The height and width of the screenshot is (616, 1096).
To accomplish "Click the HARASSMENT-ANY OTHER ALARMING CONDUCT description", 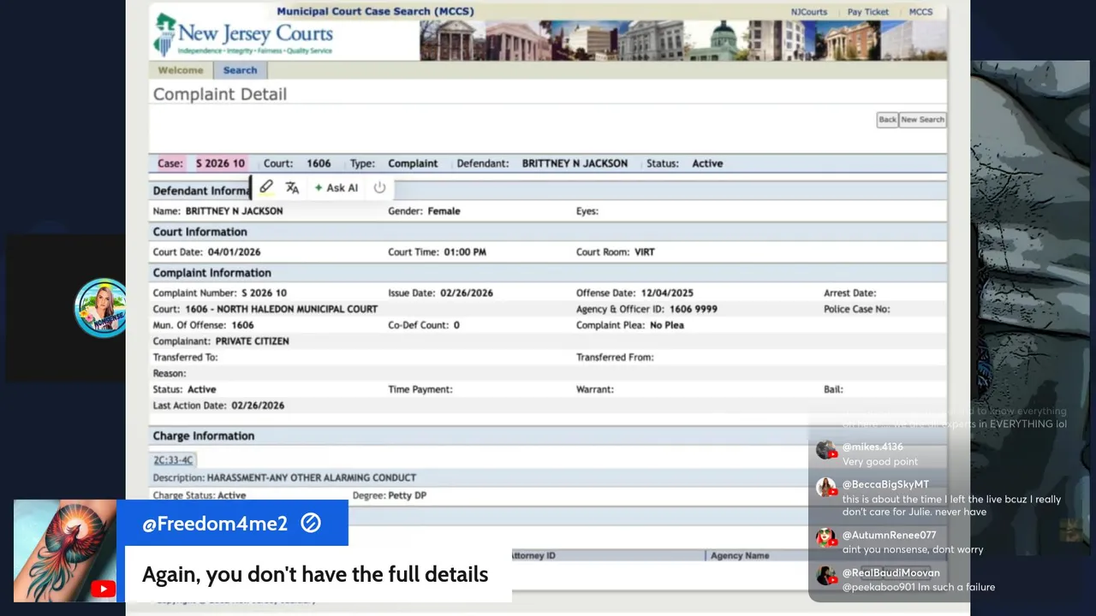I will coord(312,478).
